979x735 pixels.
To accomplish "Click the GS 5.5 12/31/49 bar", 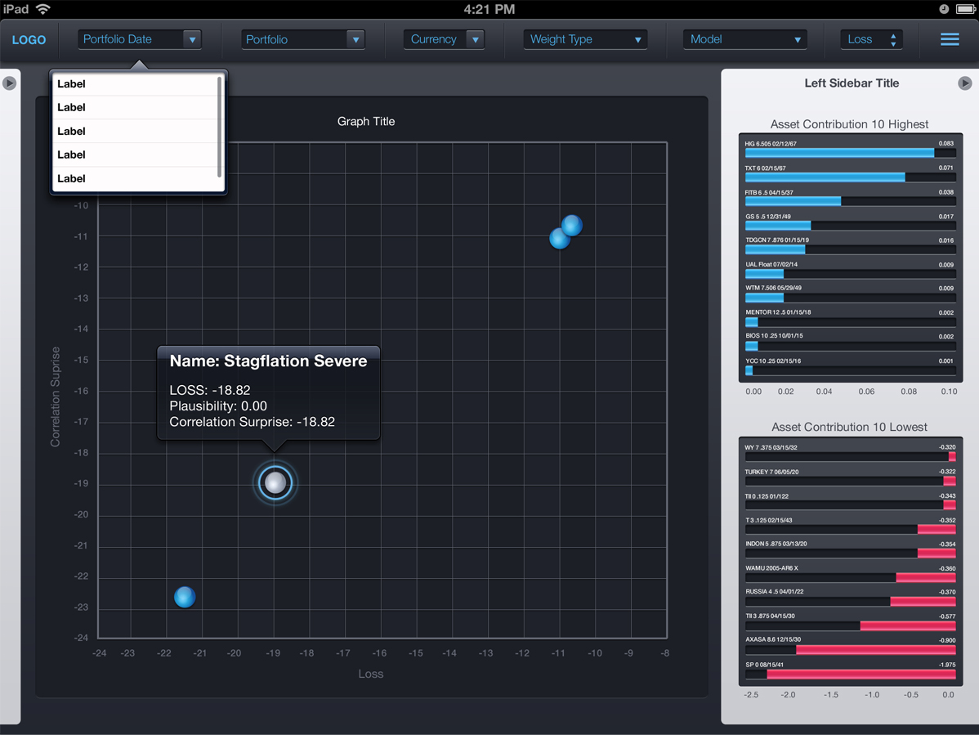I will (x=778, y=226).
